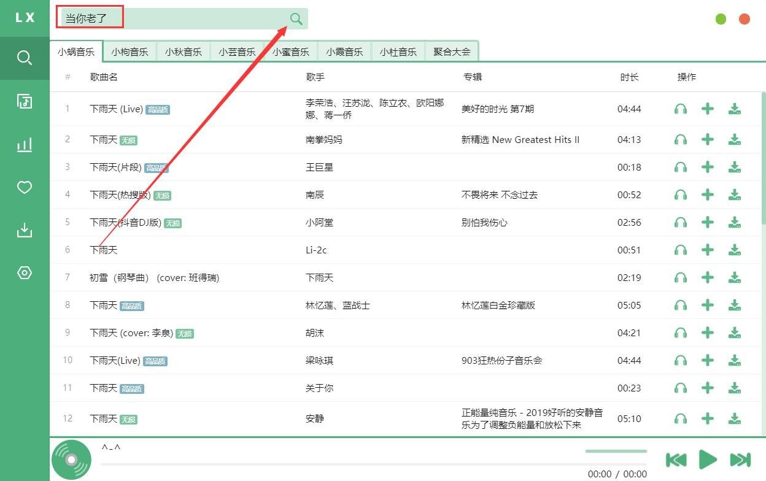Select the 小蜜音乐 source tab
This screenshot has width=766, height=481.
pyautogui.click(x=291, y=52)
